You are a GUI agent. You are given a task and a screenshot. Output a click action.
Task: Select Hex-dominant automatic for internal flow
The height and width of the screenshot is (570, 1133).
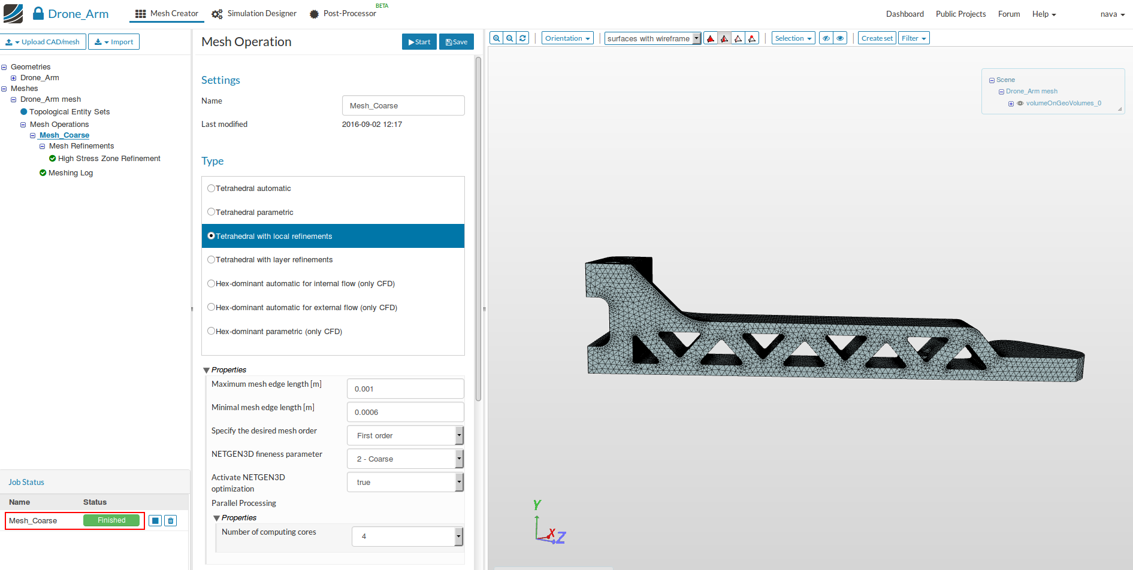coord(211,284)
